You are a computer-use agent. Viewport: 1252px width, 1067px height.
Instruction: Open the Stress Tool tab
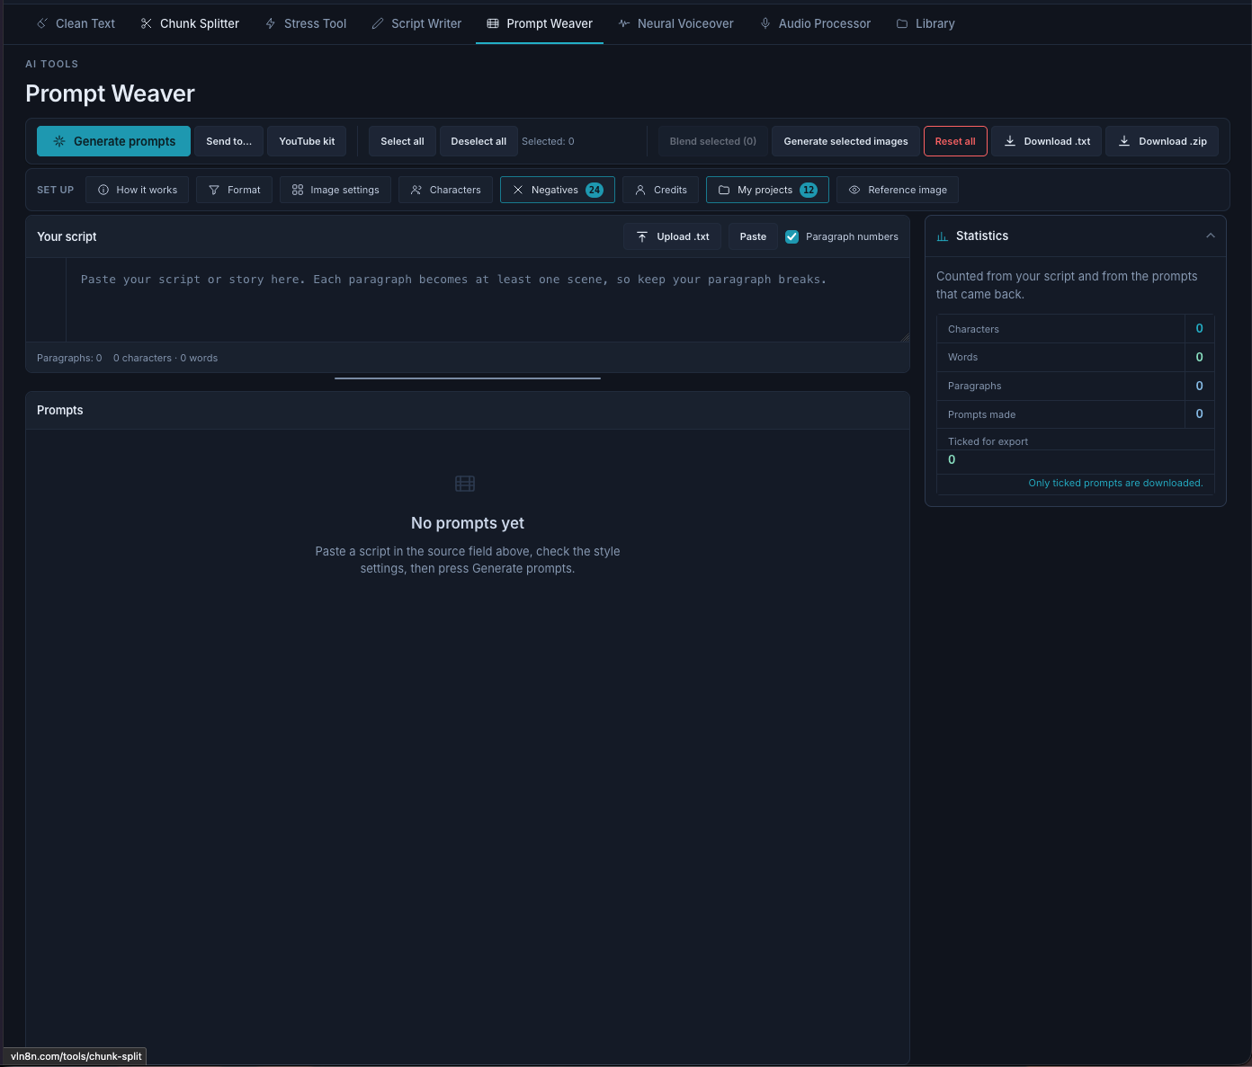(x=306, y=23)
